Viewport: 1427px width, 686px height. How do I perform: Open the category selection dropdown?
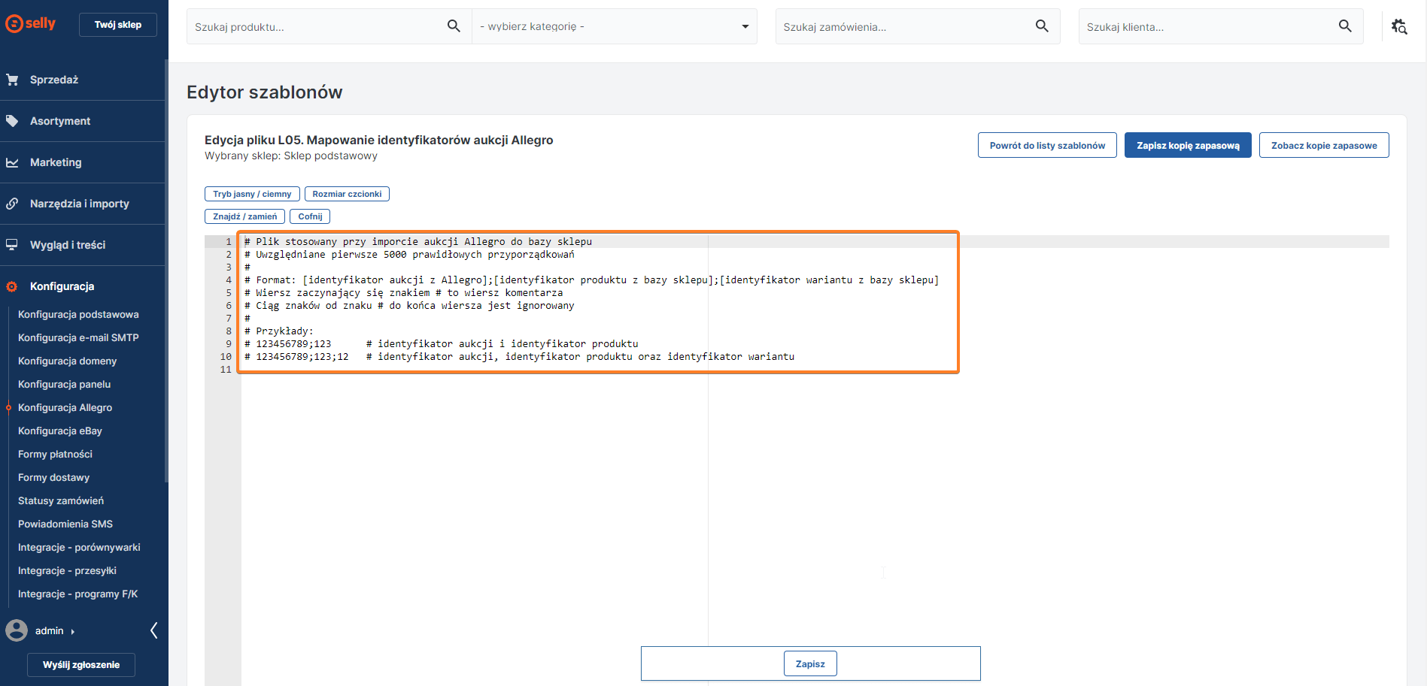pos(614,26)
